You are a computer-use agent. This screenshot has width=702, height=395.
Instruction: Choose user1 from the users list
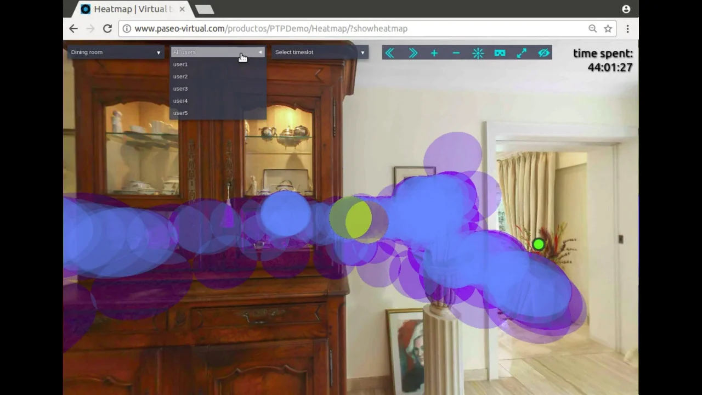tap(218, 64)
